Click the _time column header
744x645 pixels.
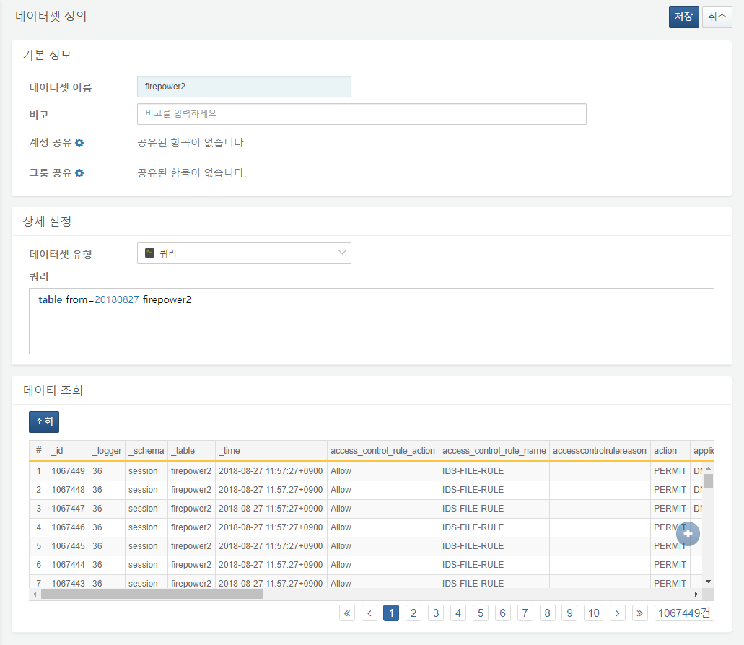coord(271,450)
